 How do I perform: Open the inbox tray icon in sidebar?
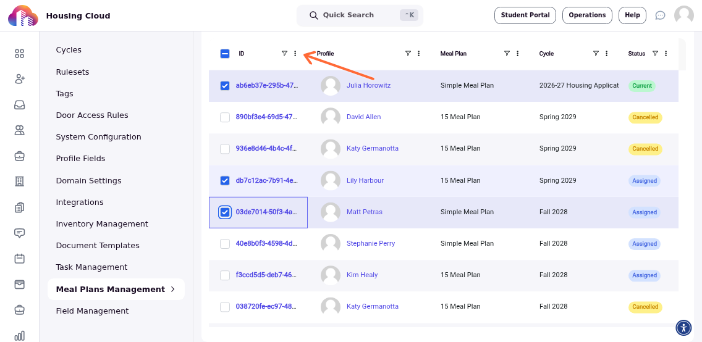pyautogui.click(x=19, y=105)
